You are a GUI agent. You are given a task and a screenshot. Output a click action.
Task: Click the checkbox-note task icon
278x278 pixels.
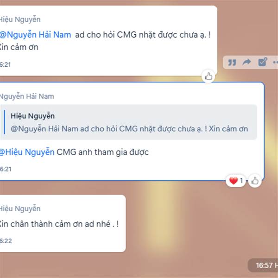click(262, 62)
